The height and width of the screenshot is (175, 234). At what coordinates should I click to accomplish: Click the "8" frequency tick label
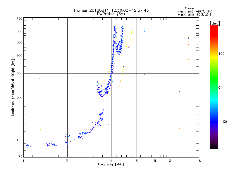coord(155,161)
